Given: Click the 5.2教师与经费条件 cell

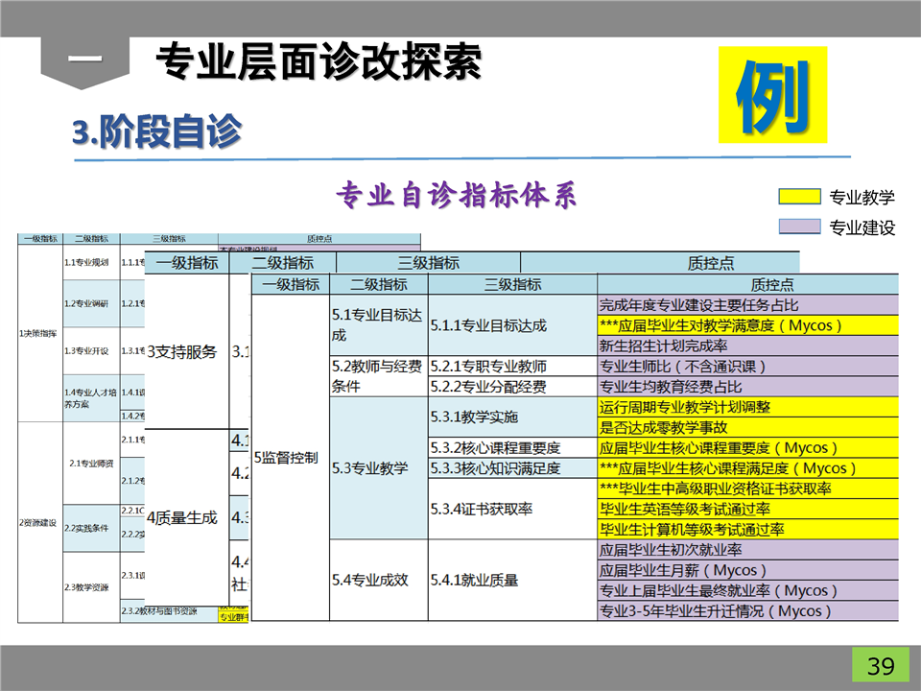Looking at the screenshot, I should pos(379,376).
